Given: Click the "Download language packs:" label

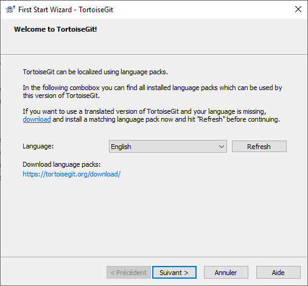Looking at the screenshot, I should [61, 164].
